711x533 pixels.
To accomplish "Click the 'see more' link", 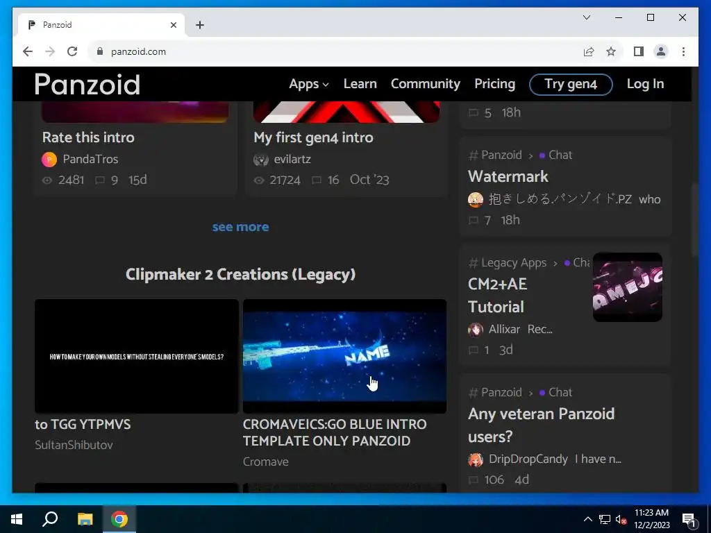I will [x=240, y=227].
